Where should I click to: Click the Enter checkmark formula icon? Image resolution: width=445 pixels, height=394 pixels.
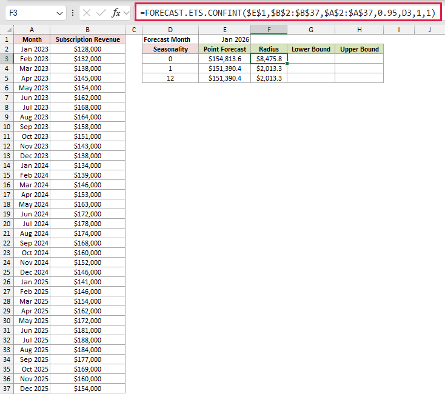tap(101, 13)
